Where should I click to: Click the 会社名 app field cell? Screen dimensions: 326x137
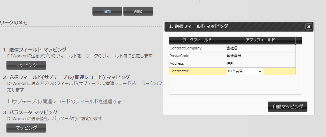[261, 48]
